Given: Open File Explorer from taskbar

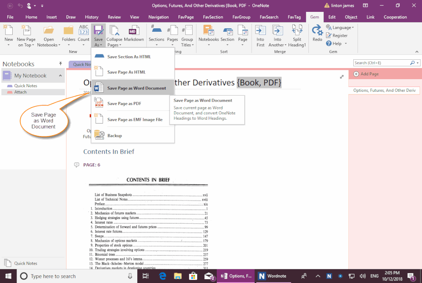Looking at the screenshot, I should [x=178, y=276].
